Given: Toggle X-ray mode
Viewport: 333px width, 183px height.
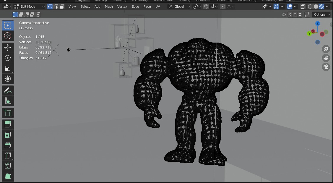Looking at the screenshot, I should pos(303,7).
